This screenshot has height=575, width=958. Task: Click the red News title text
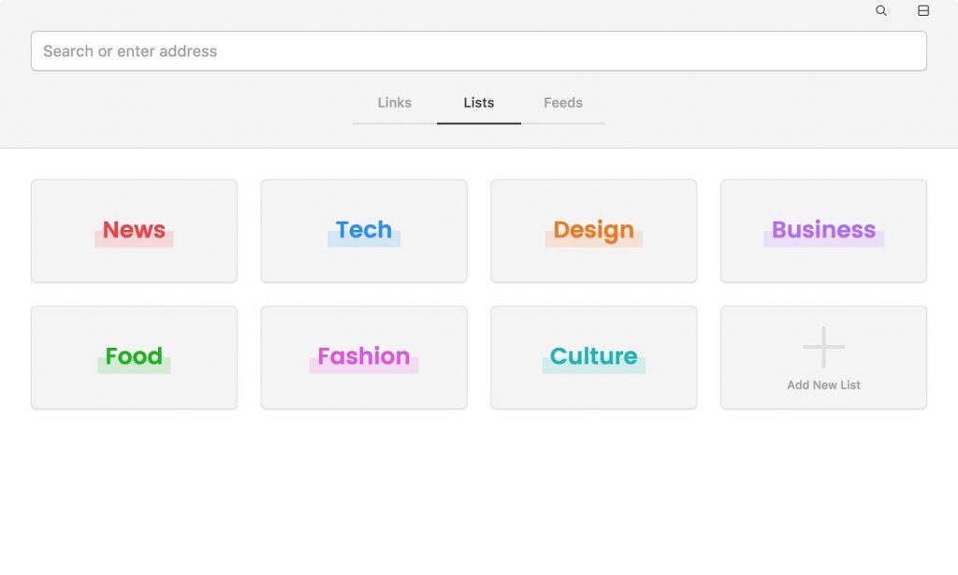(x=134, y=230)
